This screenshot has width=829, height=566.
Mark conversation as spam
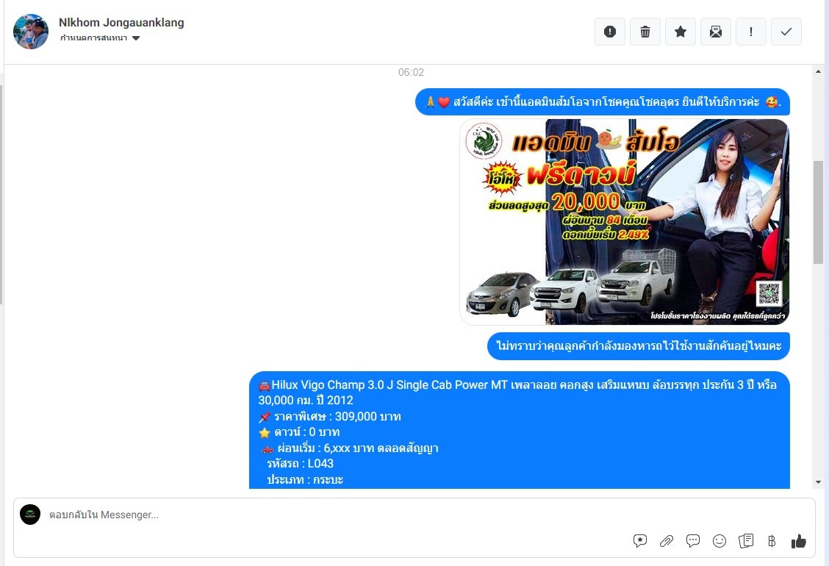(609, 32)
